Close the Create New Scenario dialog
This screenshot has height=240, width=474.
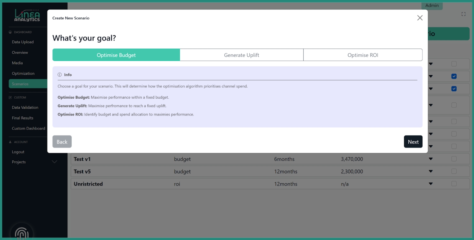[420, 18]
